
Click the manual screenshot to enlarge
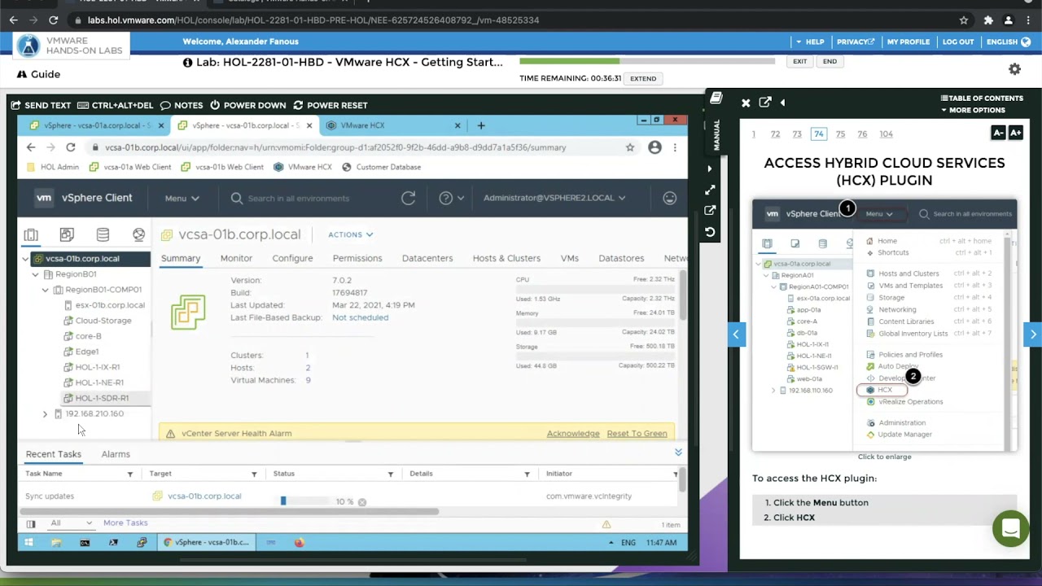click(884, 325)
